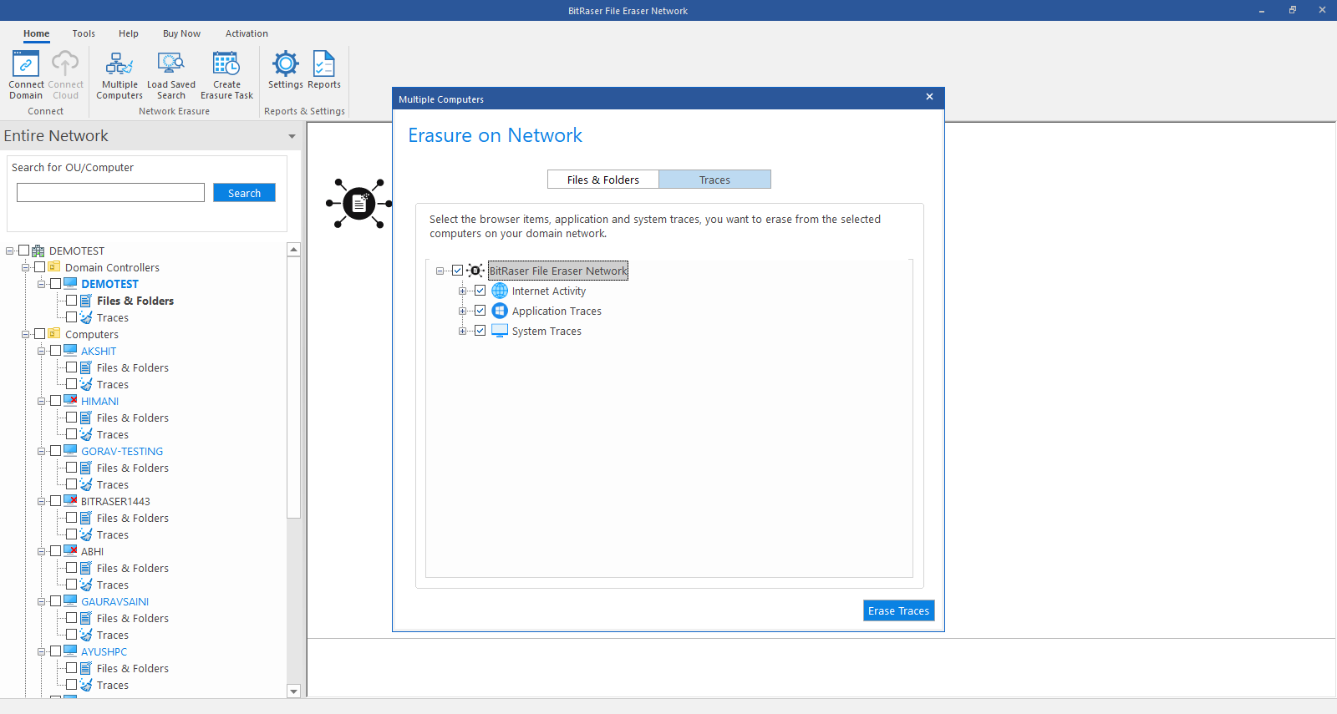
Task: Click the BitRaser File Eraser Network root icon
Action: (x=475, y=271)
